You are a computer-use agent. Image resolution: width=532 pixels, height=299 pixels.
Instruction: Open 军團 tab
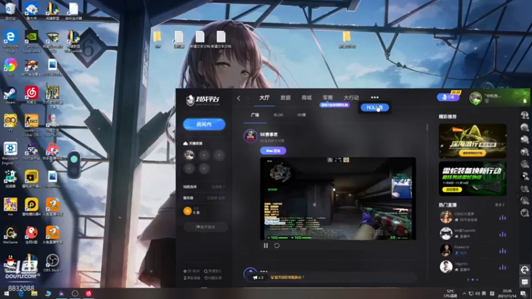coord(327,98)
